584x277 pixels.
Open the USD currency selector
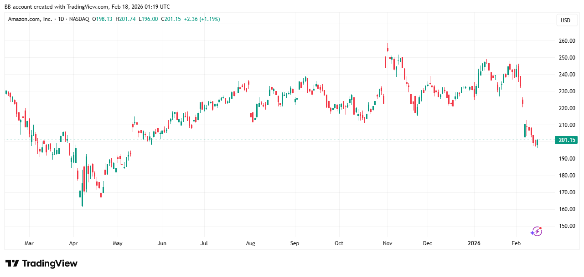(565, 20)
